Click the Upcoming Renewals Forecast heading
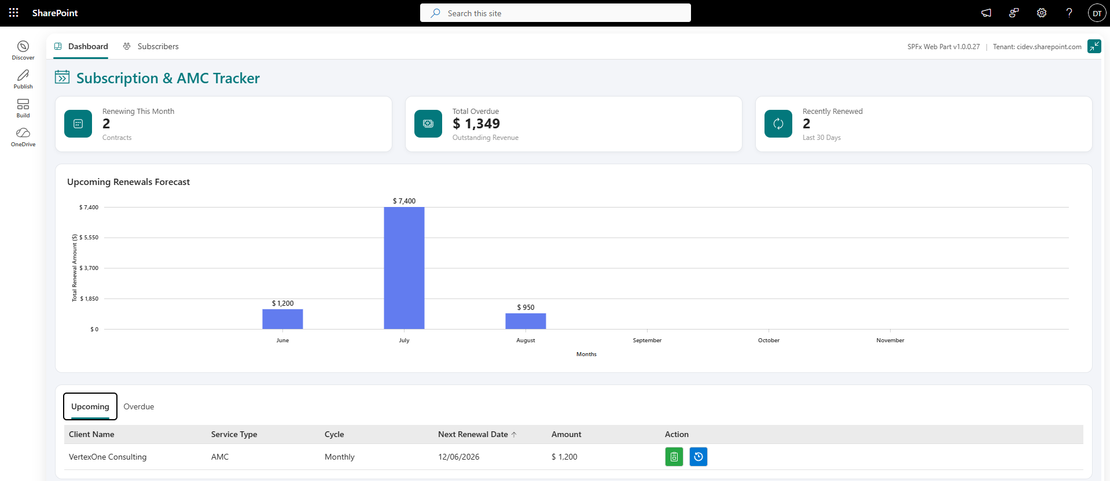 point(128,182)
